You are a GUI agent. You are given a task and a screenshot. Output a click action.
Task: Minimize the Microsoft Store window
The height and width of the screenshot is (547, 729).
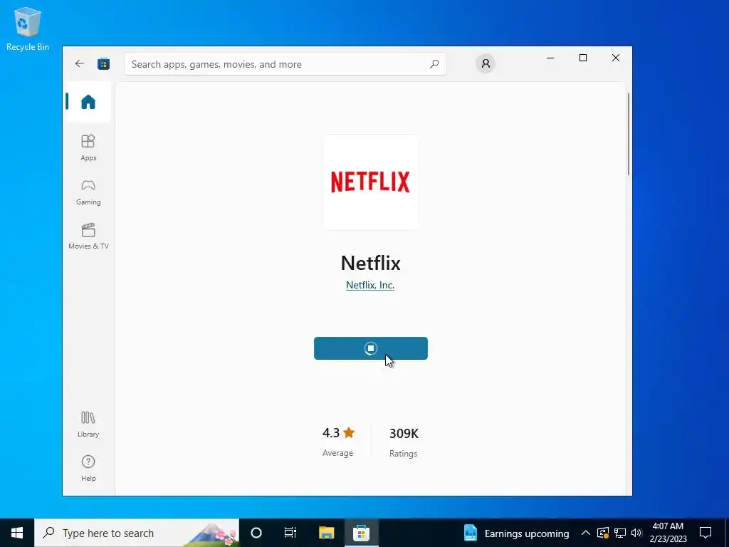[x=550, y=58]
